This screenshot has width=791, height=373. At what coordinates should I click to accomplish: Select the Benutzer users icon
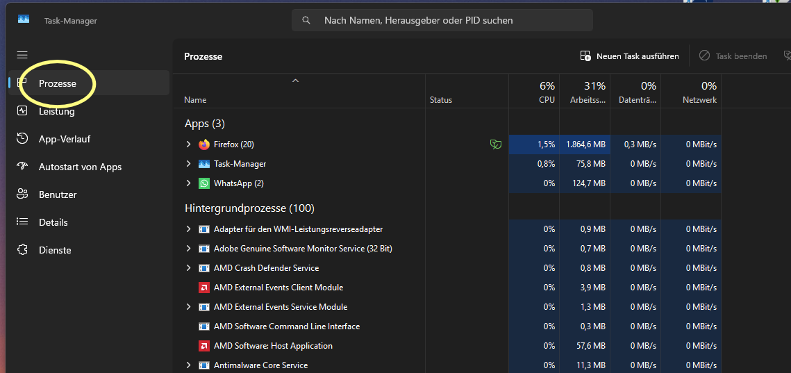coord(22,194)
